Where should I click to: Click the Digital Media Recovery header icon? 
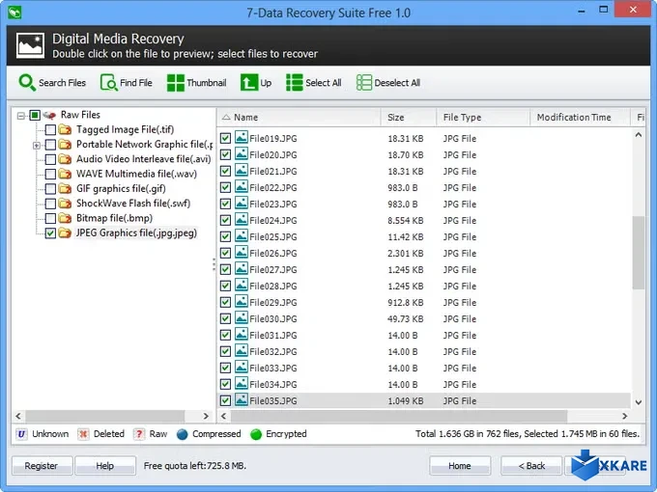[x=30, y=45]
